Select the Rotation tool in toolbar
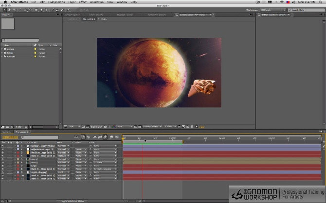The image size is (326, 203). [20, 10]
